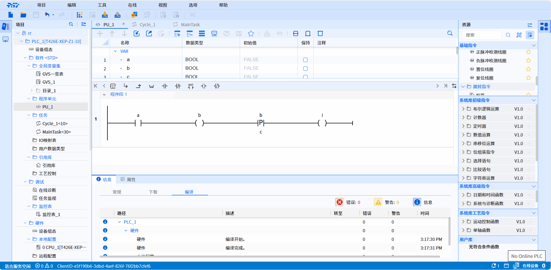Switch to the MainTask tab
551x270 pixels.
tap(190, 25)
